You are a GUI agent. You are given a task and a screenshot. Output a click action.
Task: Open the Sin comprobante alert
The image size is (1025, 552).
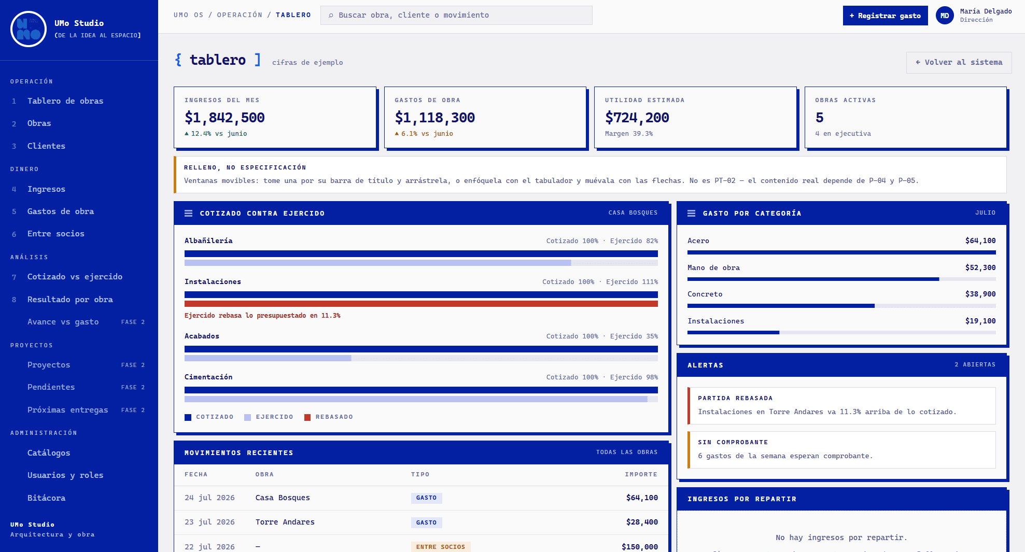(841, 450)
